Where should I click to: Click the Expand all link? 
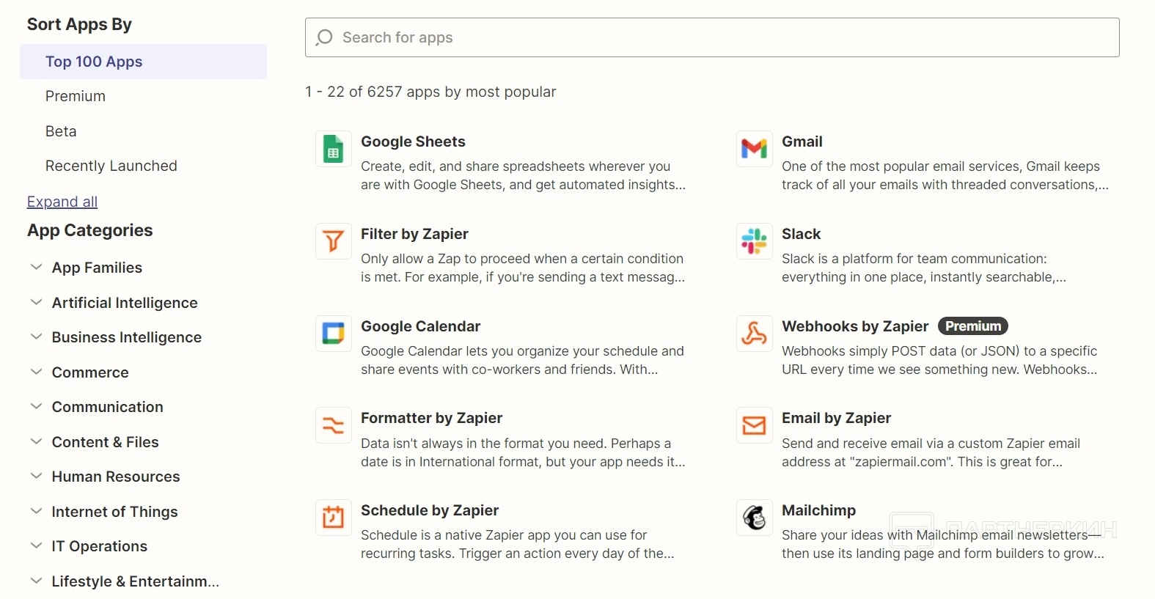pos(62,202)
